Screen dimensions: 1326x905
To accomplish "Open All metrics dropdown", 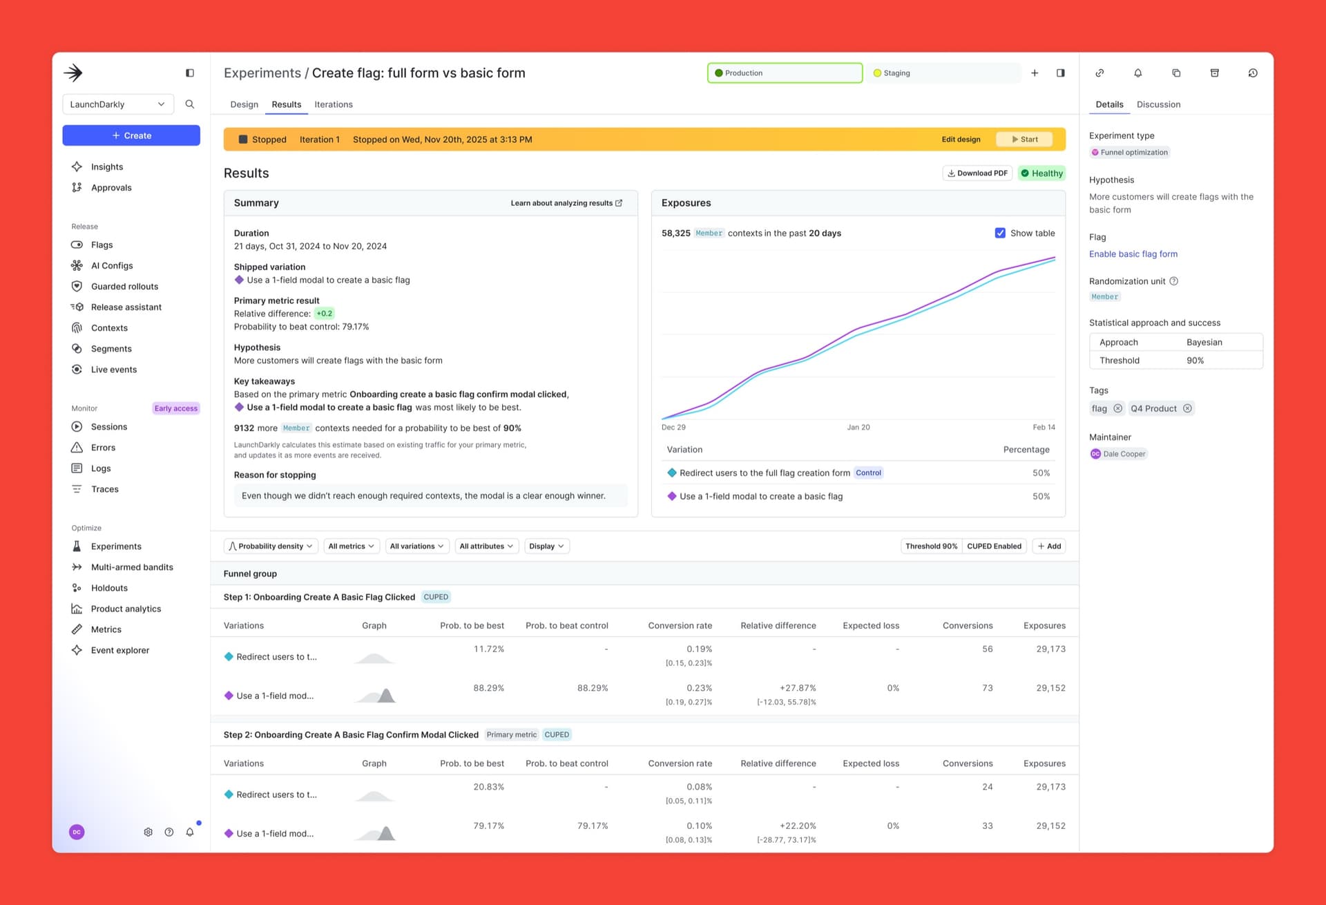I will pos(352,546).
